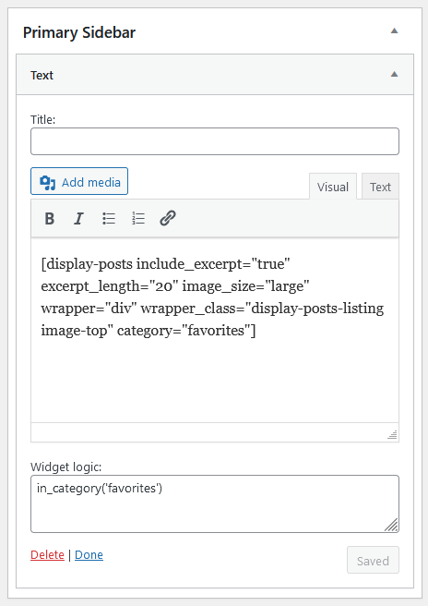The width and height of the screenshot is (428, 606).
Task: Click the Add media button
Action: (79, 181)
